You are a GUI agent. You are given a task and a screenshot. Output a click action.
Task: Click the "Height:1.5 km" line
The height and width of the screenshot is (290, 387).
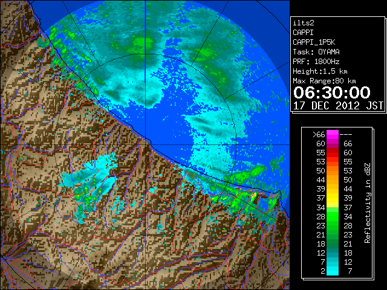[320, 71]
